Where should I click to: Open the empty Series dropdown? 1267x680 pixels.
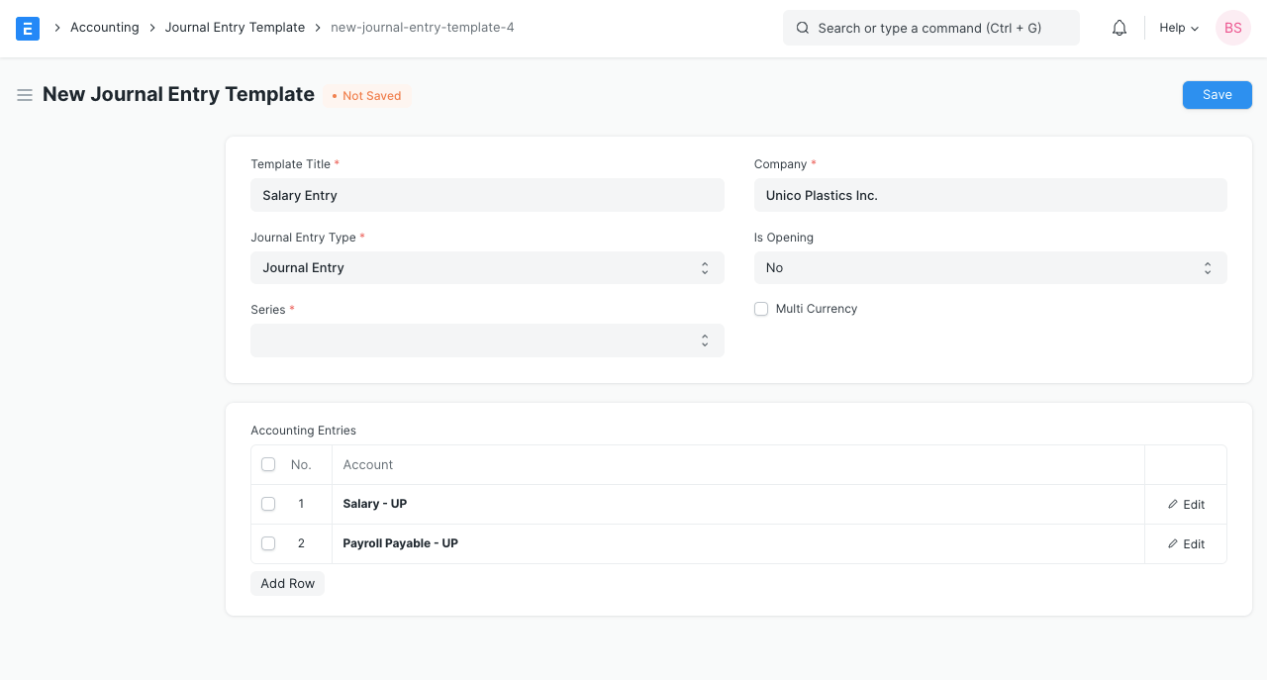[487, 340]
